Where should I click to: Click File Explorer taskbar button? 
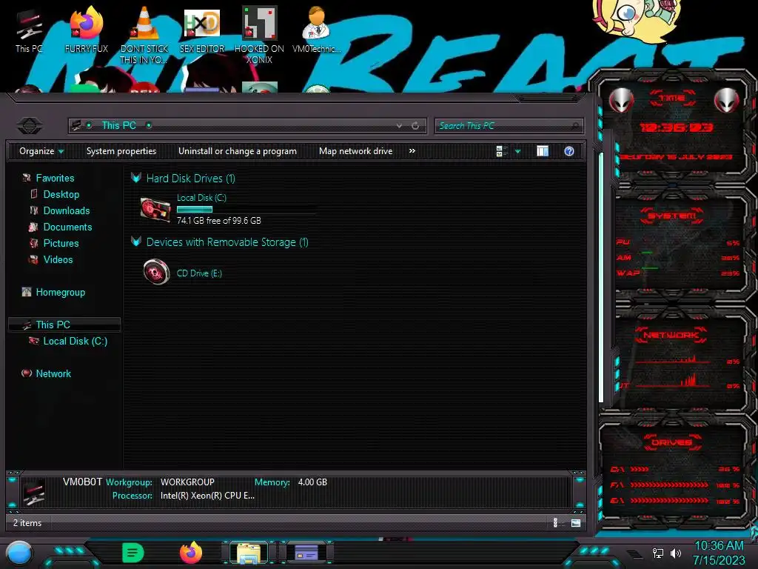coord(249,553)
